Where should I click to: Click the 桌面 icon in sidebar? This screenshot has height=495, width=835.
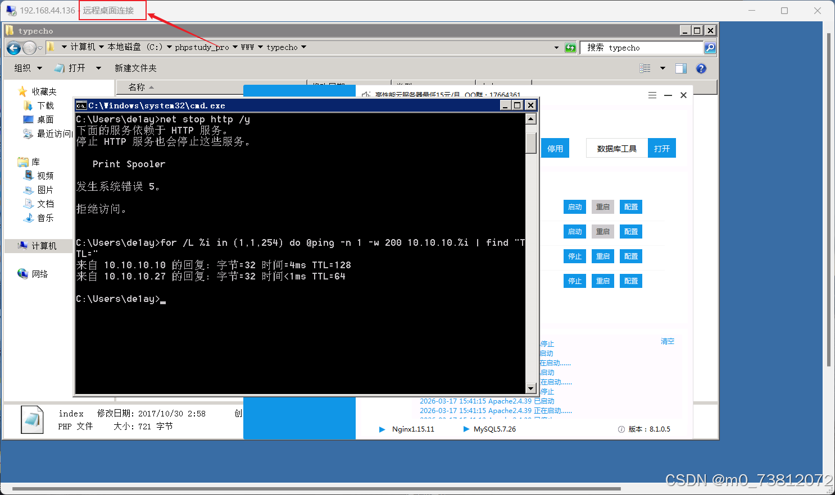pos(28,120)
